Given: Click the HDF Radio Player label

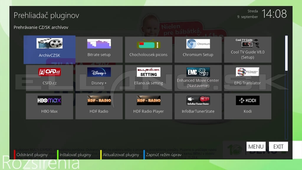Looking at the screenshot, I should point(149,111).
